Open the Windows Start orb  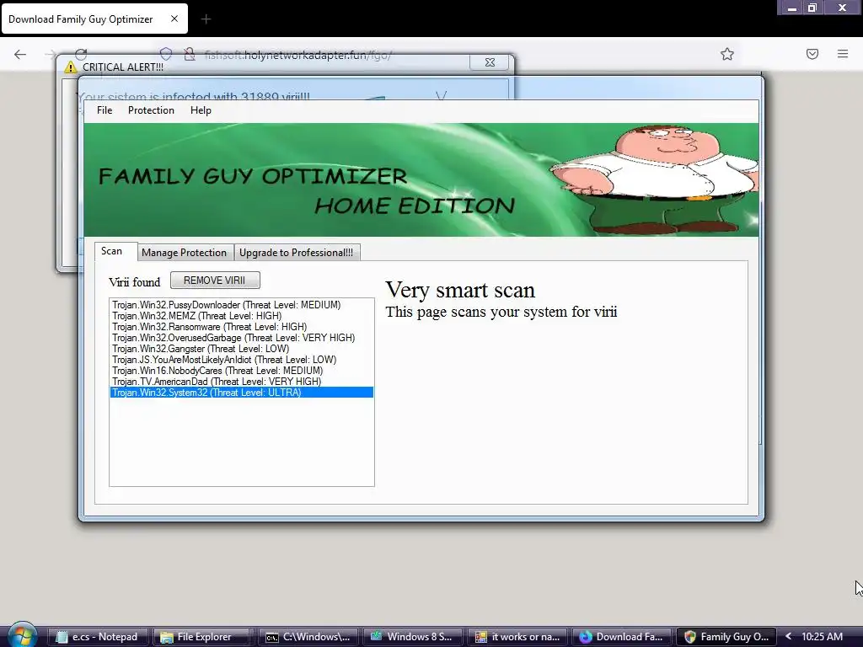pyautogui.click(x=23, y=635)
